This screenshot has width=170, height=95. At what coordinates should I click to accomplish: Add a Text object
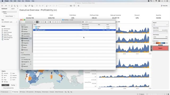3,78
